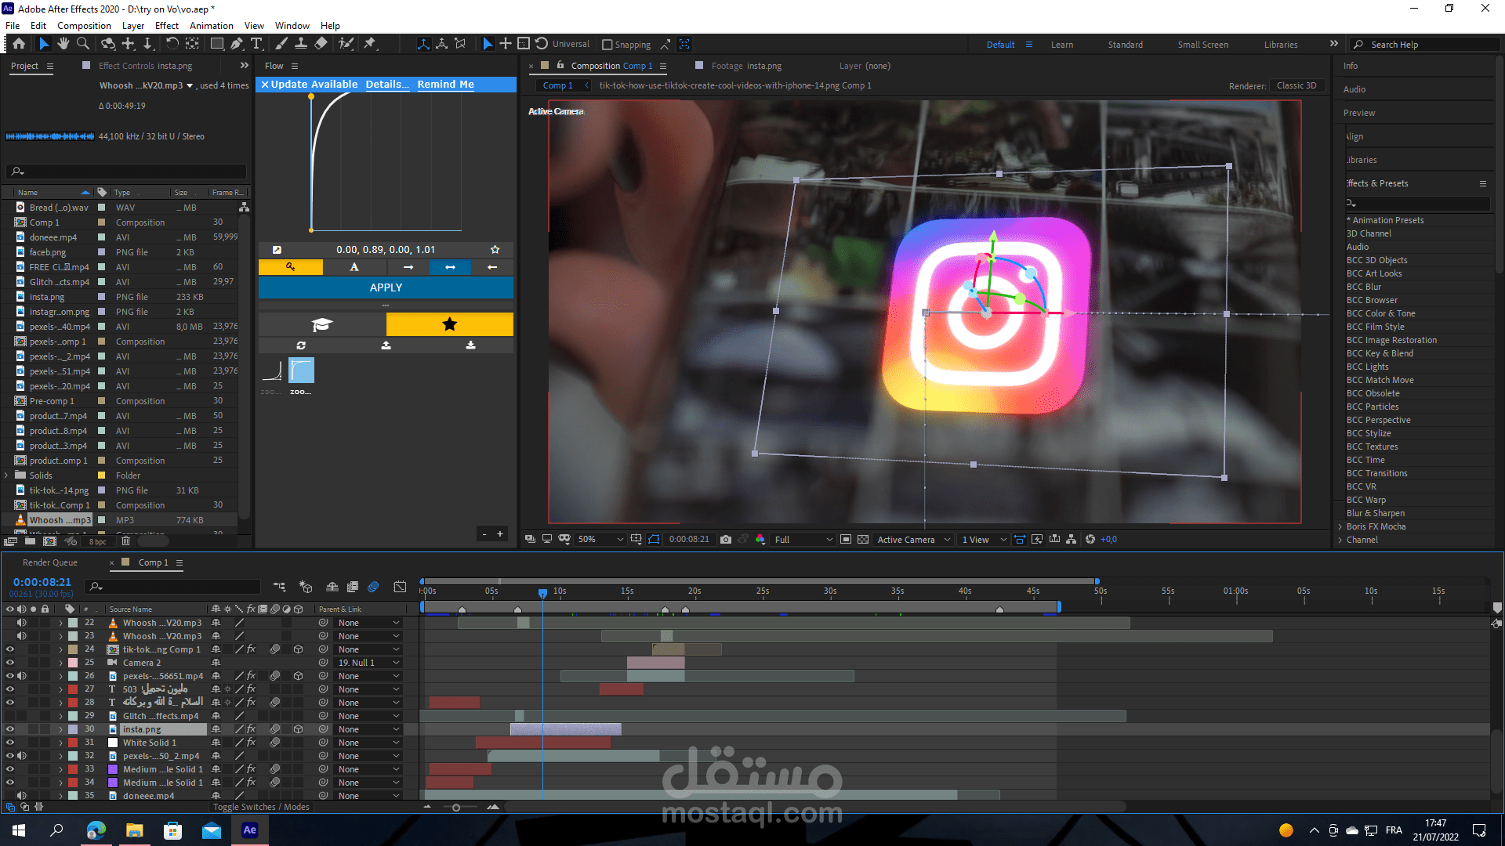Expand the Solids folder in Project
The width and height of the screenshot is (1505, 846).
coord(7,475)
